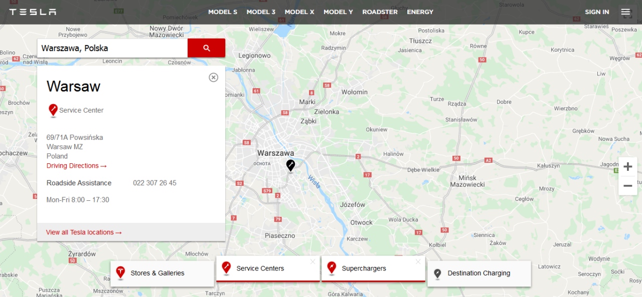Click the Radzymin label on map
Image resolution: width=642 pixels, height=297 pixels.
coord(334,48)
